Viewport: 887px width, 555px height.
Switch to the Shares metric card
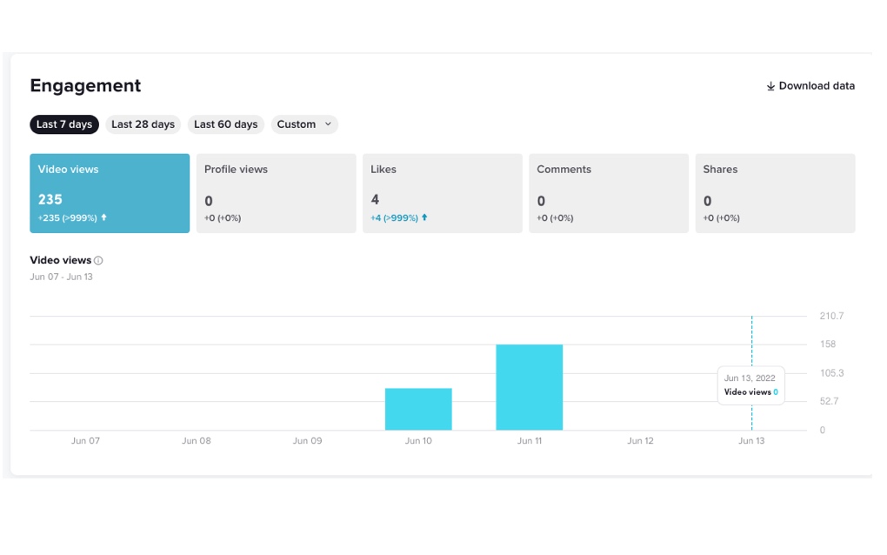click(775, 193)
